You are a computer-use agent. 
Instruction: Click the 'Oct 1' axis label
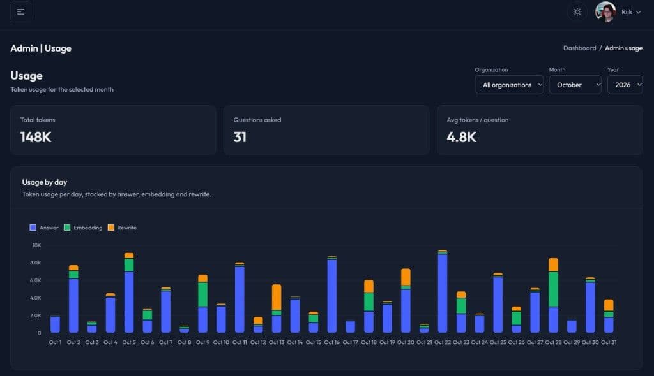coord(55,342)
